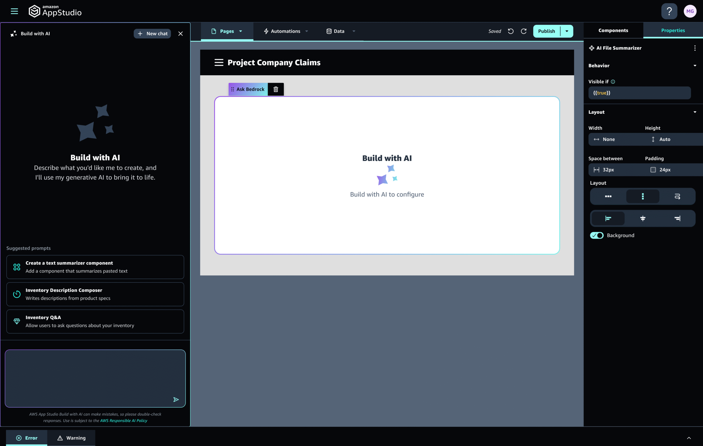The width and height of the screenshot is (703, 446).
Task: Expand the Data dropdown caret
Action: coord(354,31)
